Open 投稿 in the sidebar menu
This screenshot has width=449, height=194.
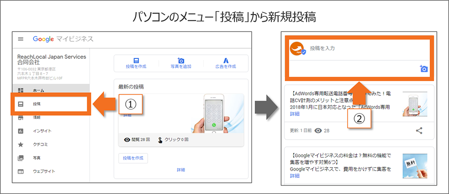click(51, 104)
